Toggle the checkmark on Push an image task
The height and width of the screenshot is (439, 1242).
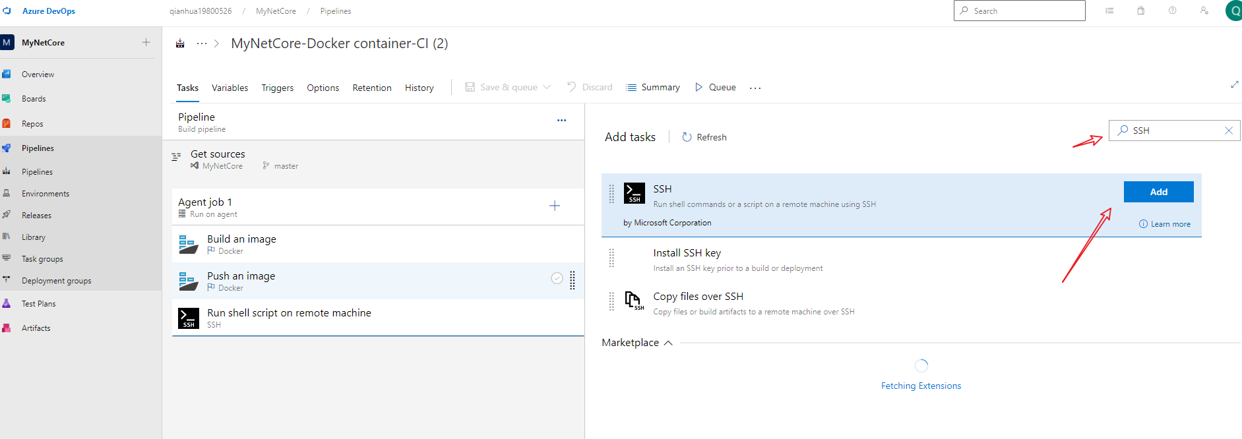point(557,278)
